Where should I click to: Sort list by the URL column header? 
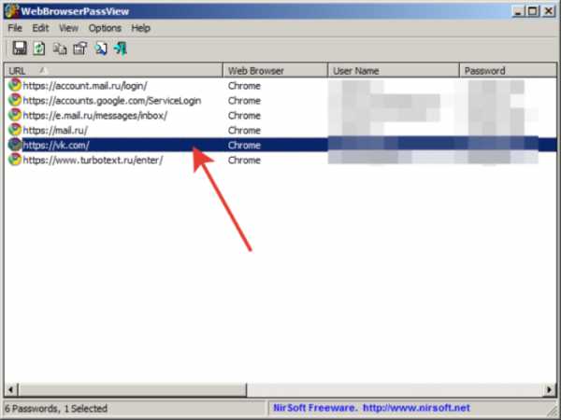coord(112,71)
